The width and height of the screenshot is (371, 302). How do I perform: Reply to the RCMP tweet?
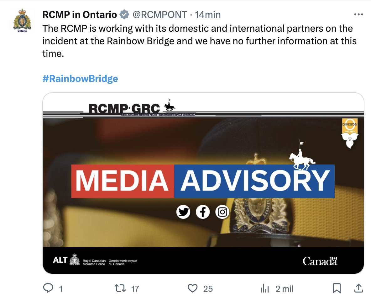pyautogui.click(x=48, y=288)
